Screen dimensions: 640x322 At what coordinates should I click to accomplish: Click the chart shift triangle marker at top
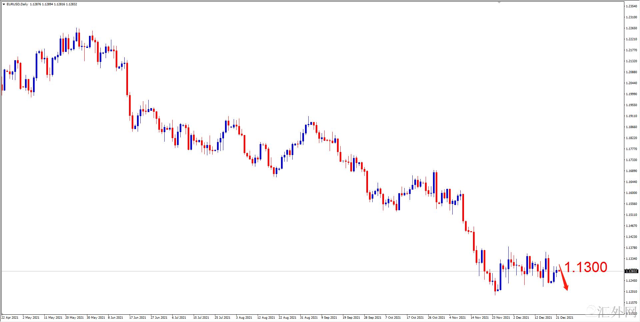pos(499,2)
